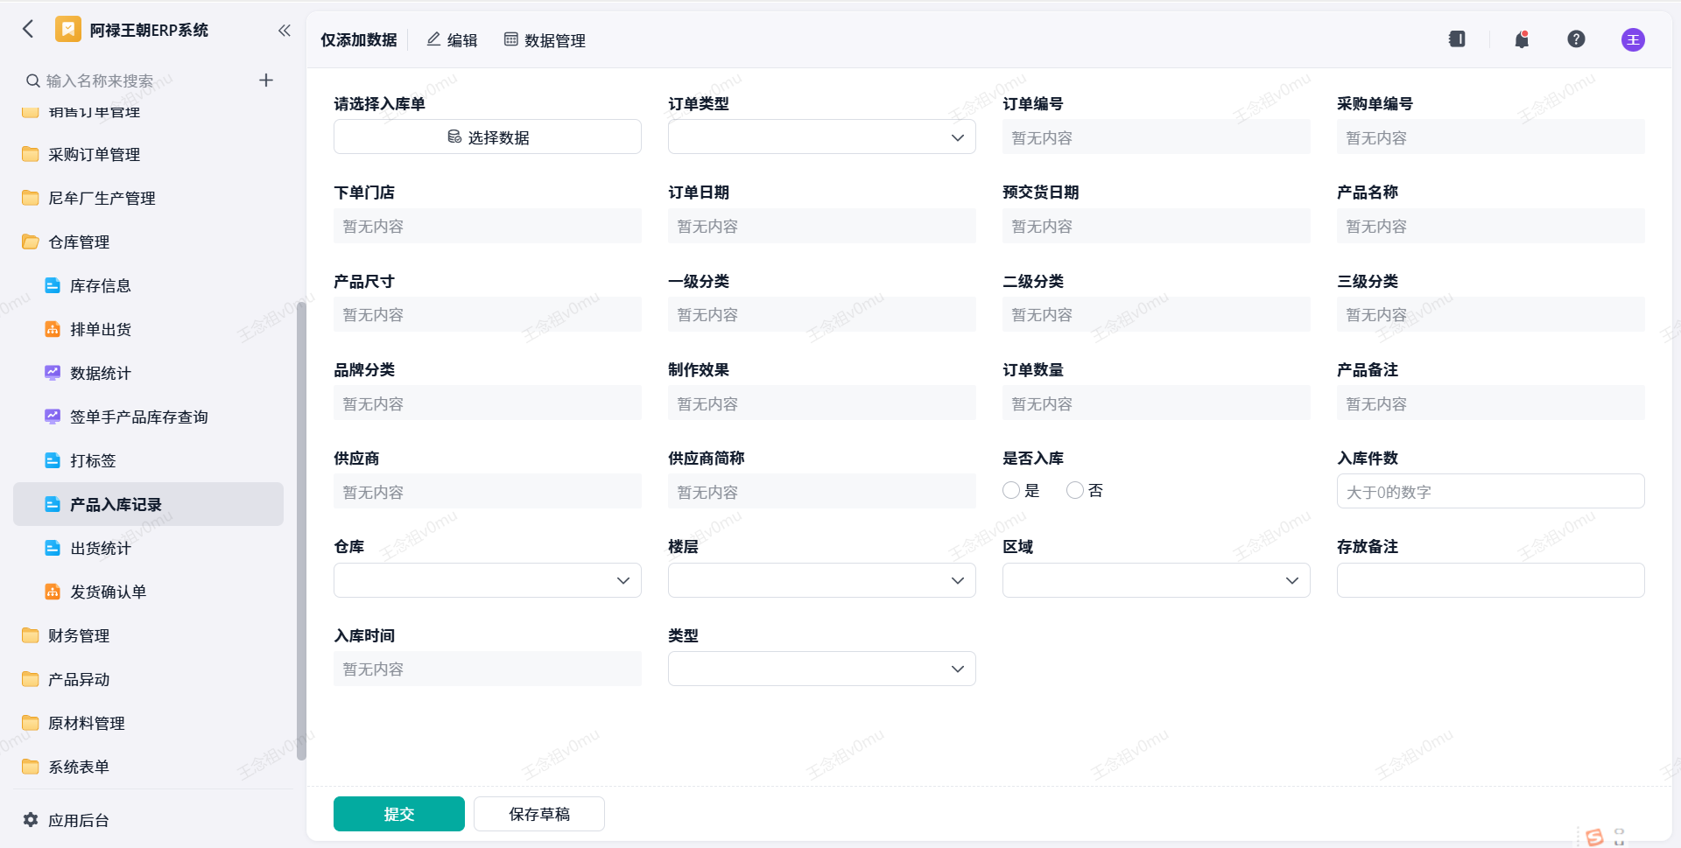Click the database icon in 选择数据 button
Viewport: 1681px width, 848px height.
click(454, 137)
